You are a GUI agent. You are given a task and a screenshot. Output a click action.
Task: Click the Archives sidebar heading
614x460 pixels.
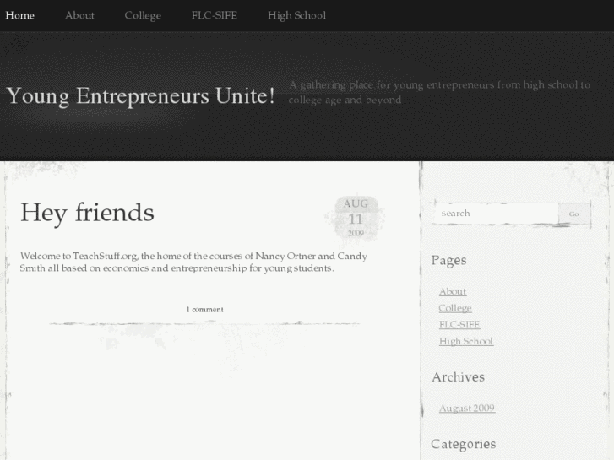pyautogui.click(x=458, y=377)
